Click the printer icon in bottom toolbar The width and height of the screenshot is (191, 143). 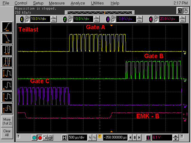[50, 137]
